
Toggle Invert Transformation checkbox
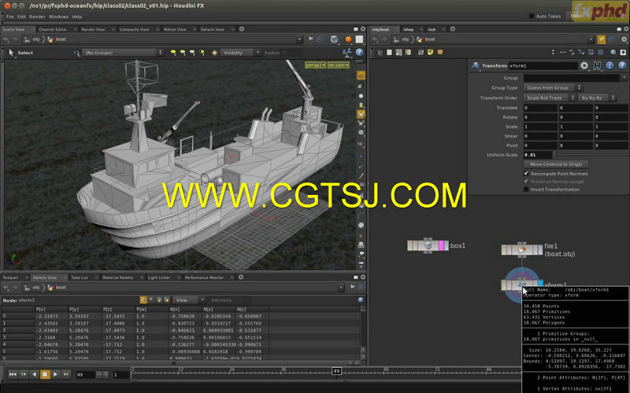[526, 189]
